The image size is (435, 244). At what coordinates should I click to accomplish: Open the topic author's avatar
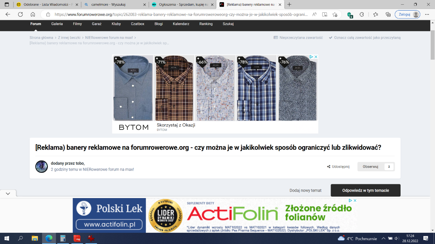coord(42,167)
